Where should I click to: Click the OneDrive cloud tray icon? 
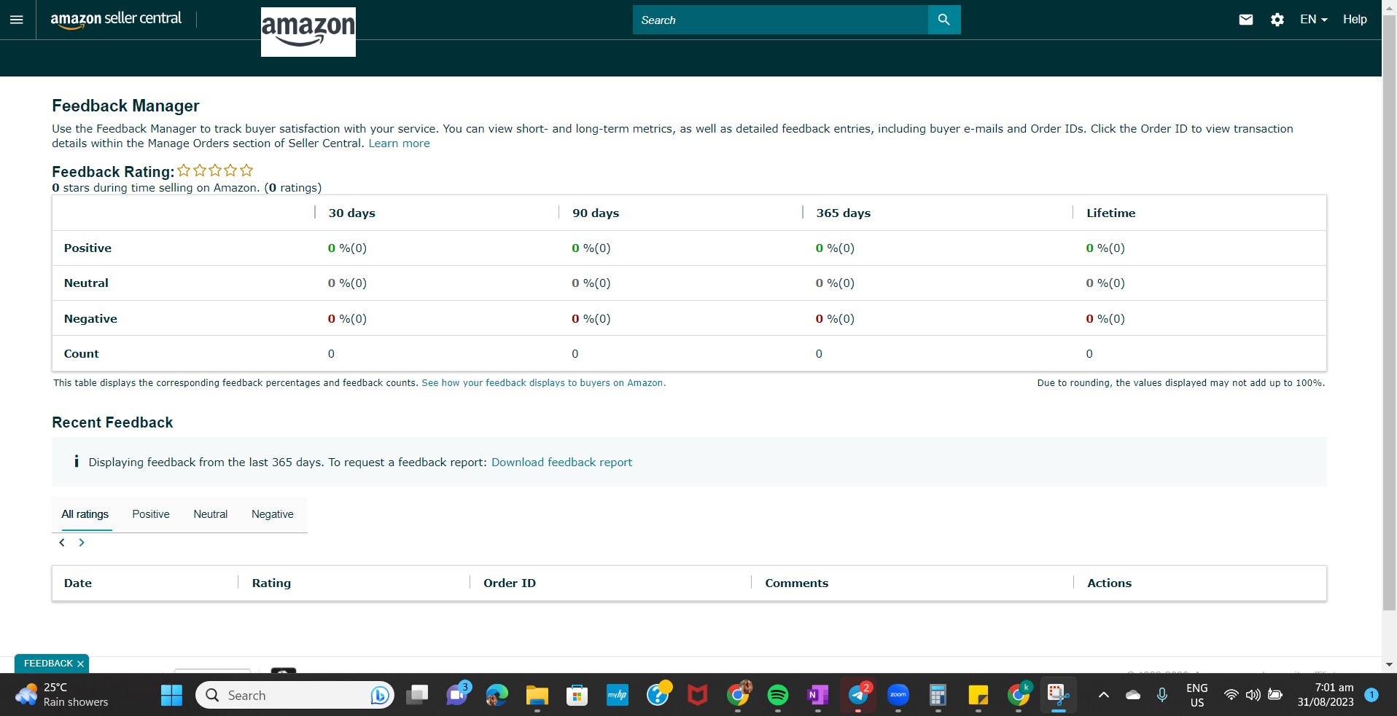tap(1133, 696)
